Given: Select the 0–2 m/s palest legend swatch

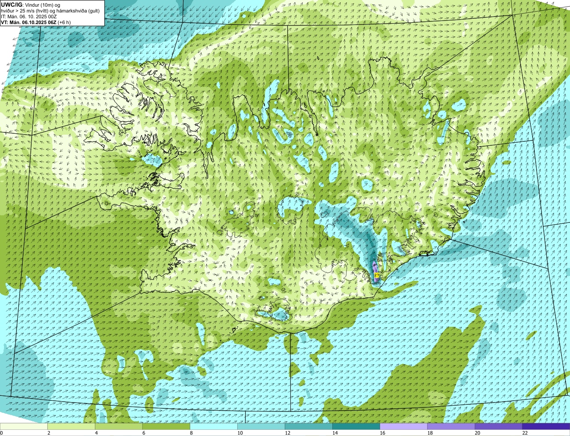Looking at the screenshot, I should click(x=24, y=427).
